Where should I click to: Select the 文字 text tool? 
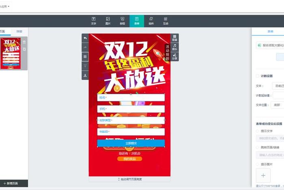[93, 21]
